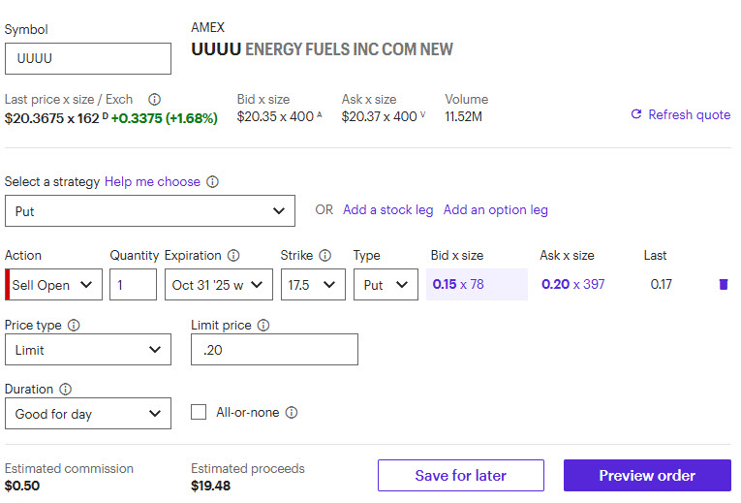This screenshot has width=741, height=503.
Task: Click info icon beside Help me choose
Action: coord(213,181)
